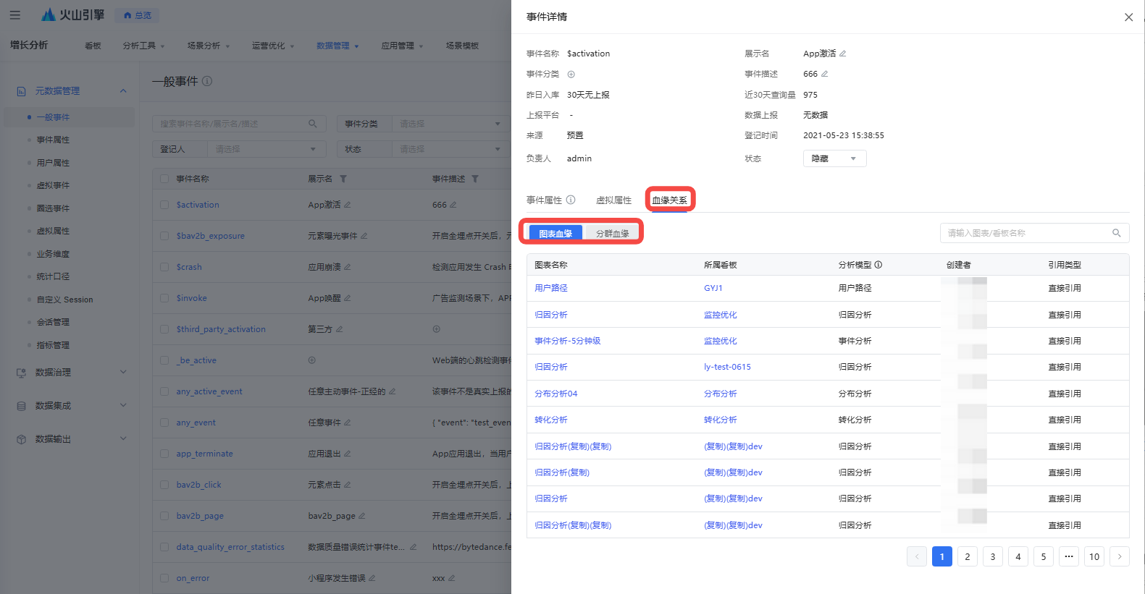The height and width of the screenshot is (594, 1145).
Task: Edit display name of $activation row
Action: (x=348, y=205)
